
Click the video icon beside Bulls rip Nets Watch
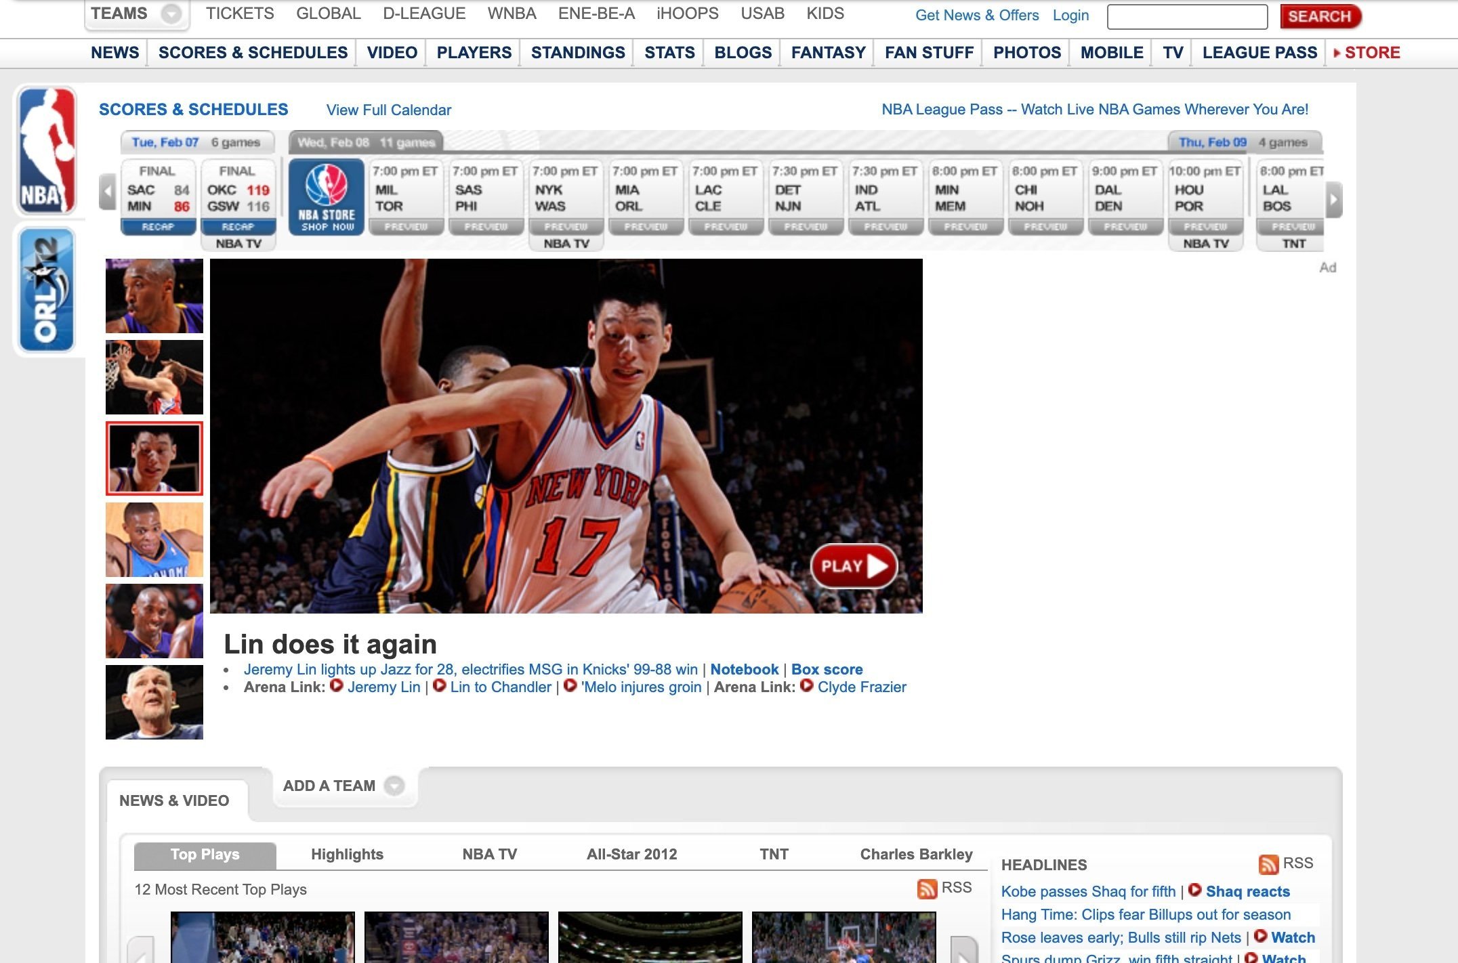point(1261,936)
